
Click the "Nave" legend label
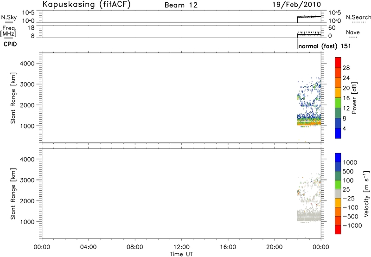point(353,32)
